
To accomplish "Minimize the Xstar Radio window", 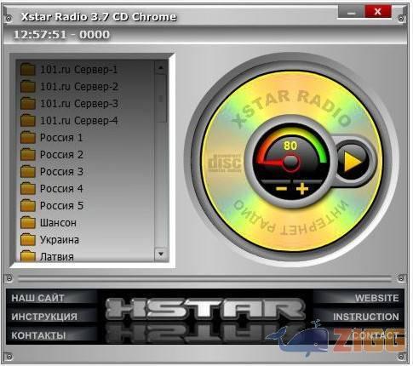I will click(351, 12).
